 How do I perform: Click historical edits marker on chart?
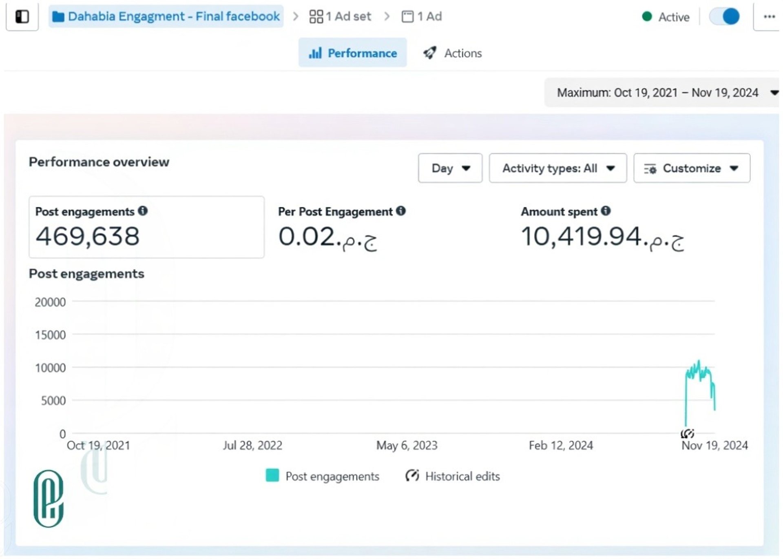coord(688,433)
